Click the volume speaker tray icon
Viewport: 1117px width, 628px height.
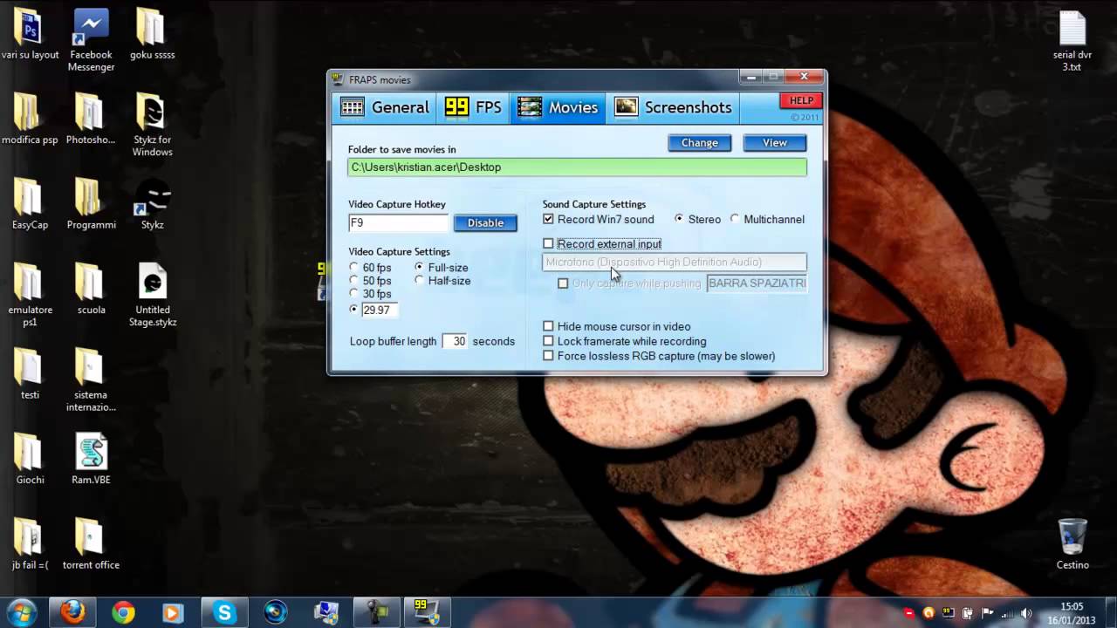(1026, 613)
